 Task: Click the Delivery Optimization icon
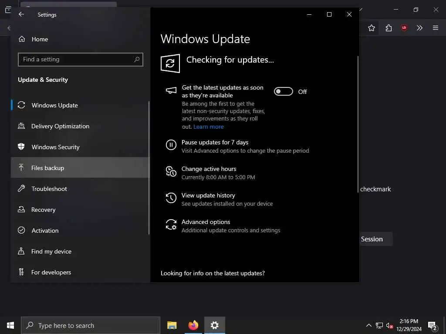point(21,126)
